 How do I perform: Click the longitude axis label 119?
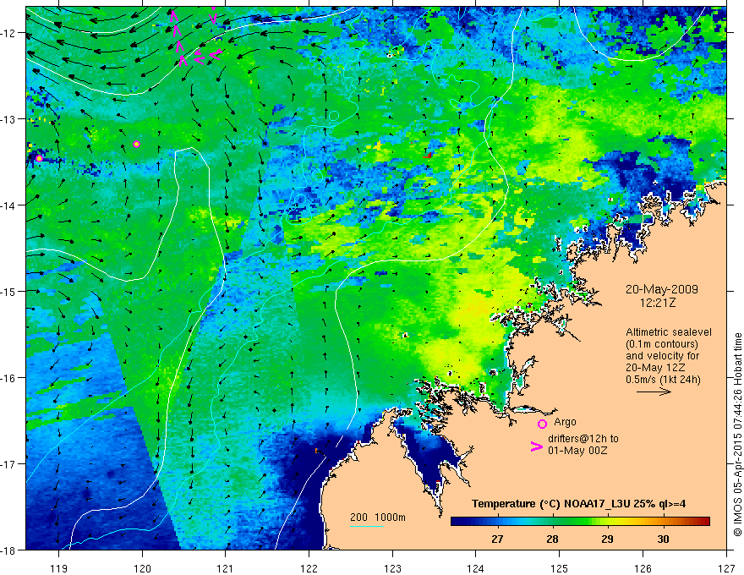pyautogui.click(x=59, y=569)
